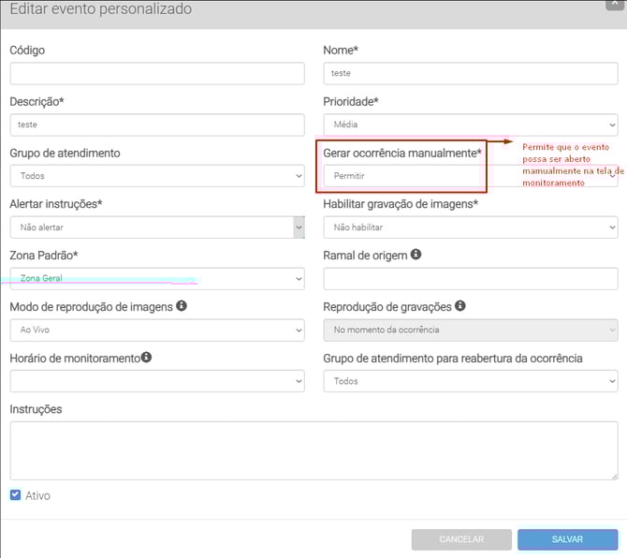This screenshot has width=627, height=558.
Task: Close the Editar evento personalizado dialog
Action: tap(615, 3)
